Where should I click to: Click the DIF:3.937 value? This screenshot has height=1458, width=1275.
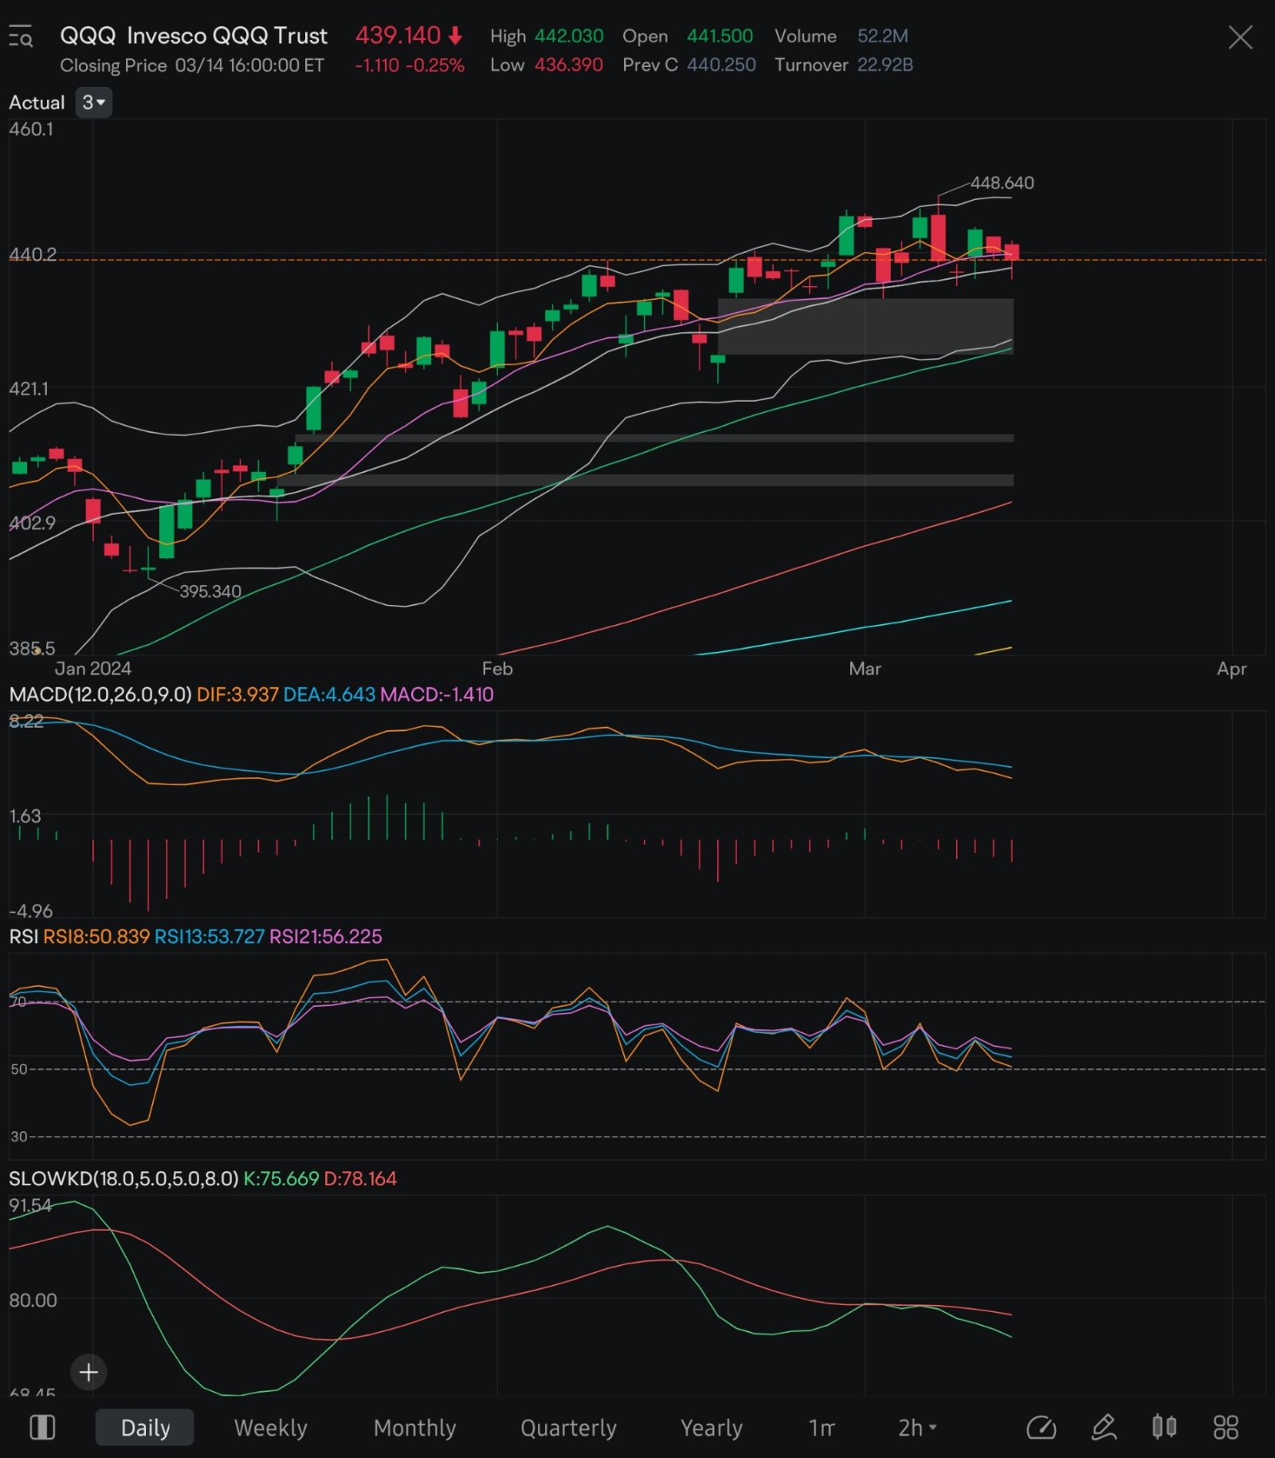237,694
